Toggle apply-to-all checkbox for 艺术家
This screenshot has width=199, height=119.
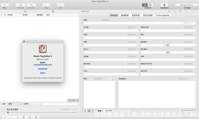(x=126, y=27)
